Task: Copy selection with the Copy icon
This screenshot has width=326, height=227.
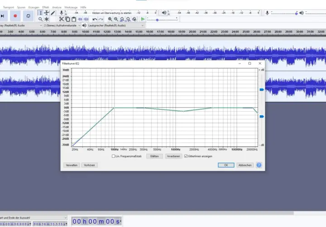Action: tap(67, 19)
